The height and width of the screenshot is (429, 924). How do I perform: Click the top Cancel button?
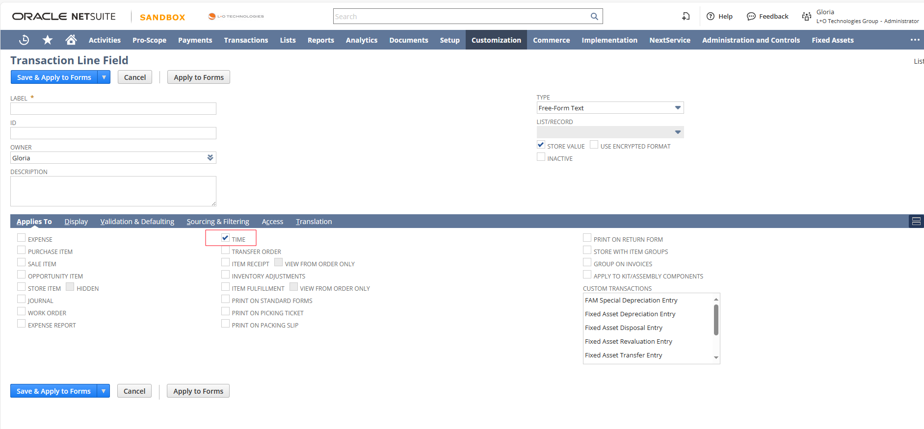point(135,77)
